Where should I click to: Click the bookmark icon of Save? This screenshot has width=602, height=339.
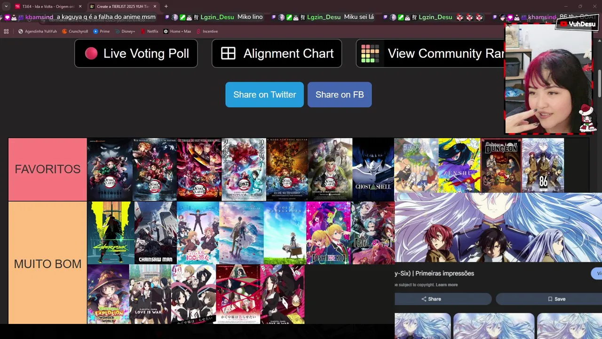550,299
